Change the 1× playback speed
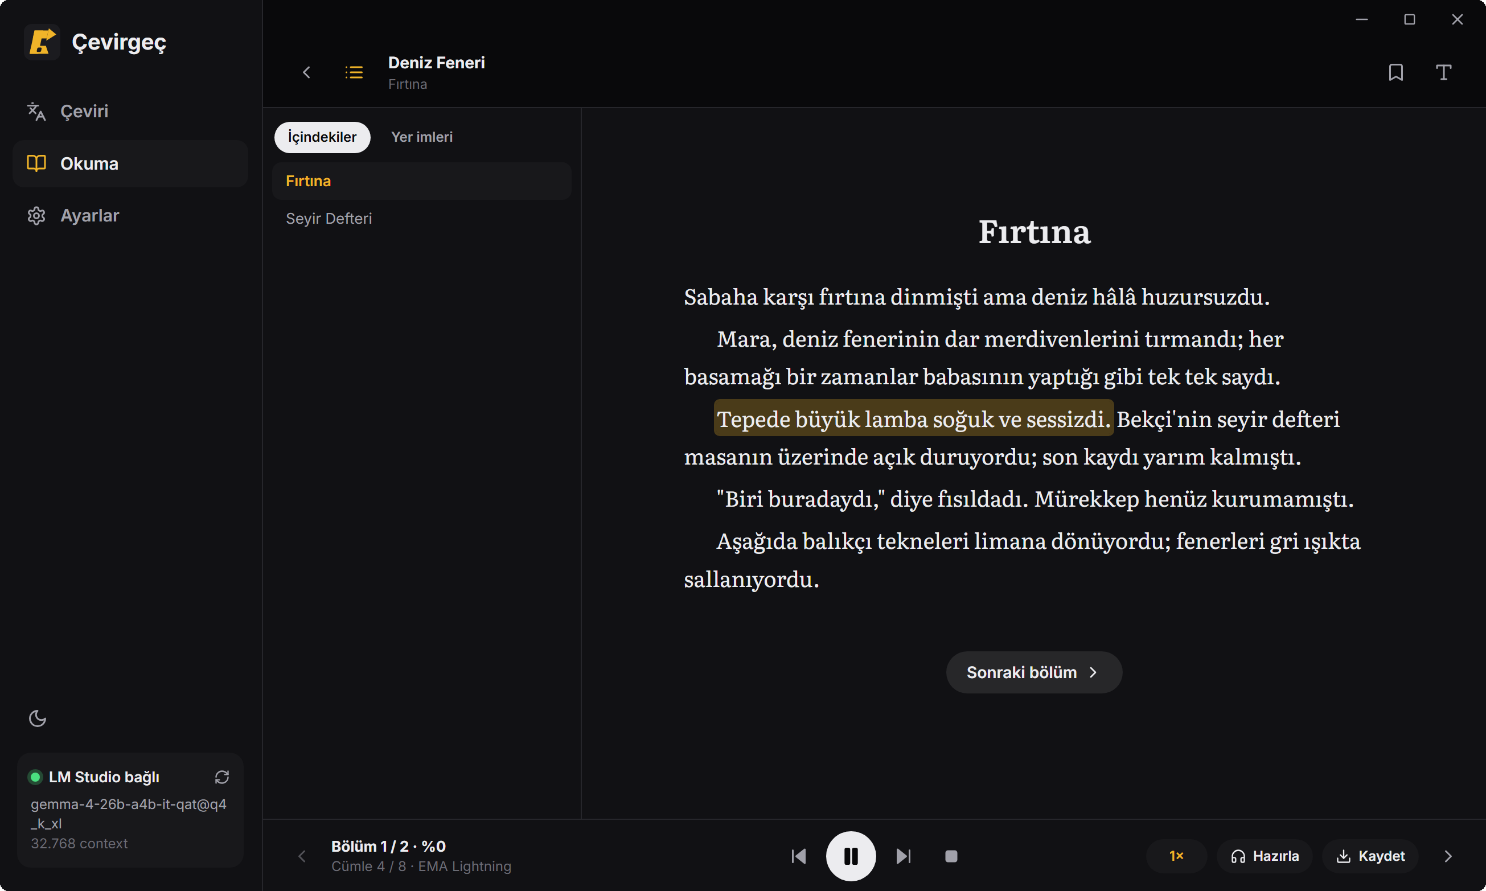Screen dimensions: 1486x891 (x=1177, y=856)
